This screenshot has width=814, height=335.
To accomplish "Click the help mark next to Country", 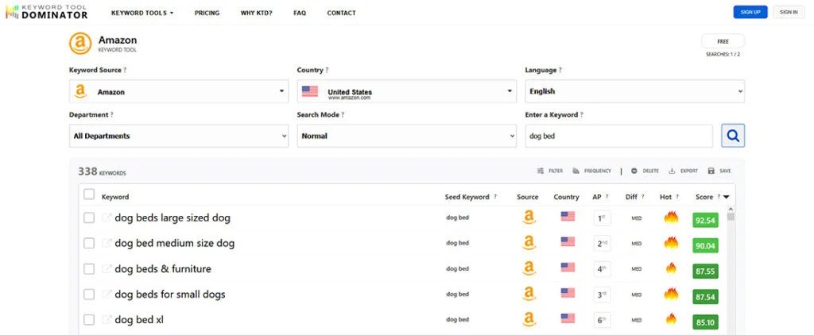I will coord(327,70).
